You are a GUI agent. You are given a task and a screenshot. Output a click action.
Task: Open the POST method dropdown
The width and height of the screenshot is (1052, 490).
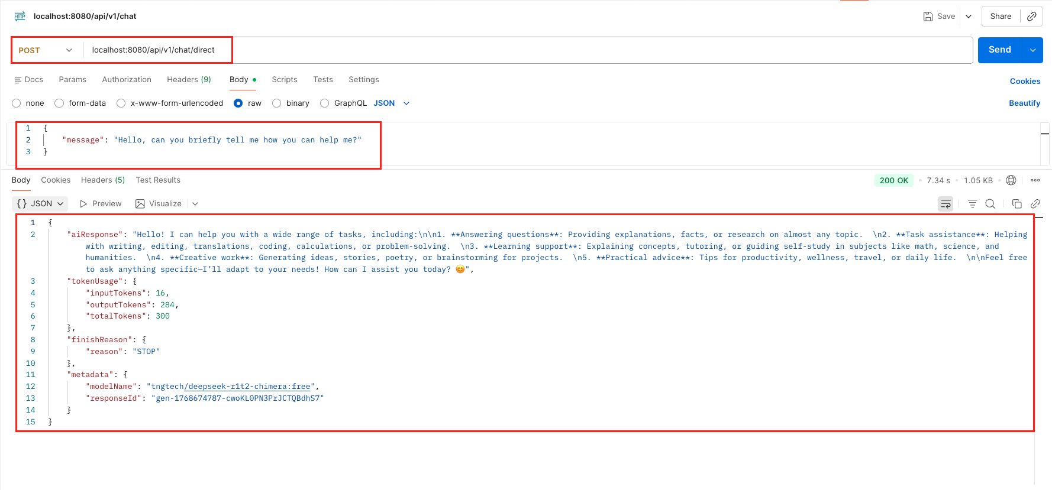[x=46, y=50]
